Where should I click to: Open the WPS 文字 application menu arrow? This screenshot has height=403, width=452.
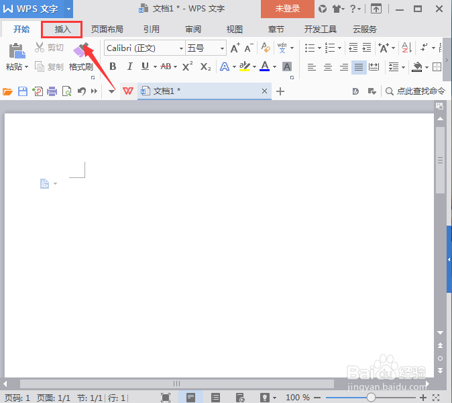(x=68, y=9)
